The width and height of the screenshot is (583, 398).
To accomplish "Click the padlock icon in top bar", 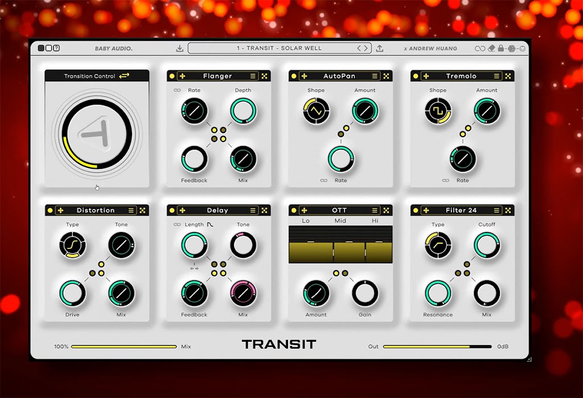I will click(501, 48).
